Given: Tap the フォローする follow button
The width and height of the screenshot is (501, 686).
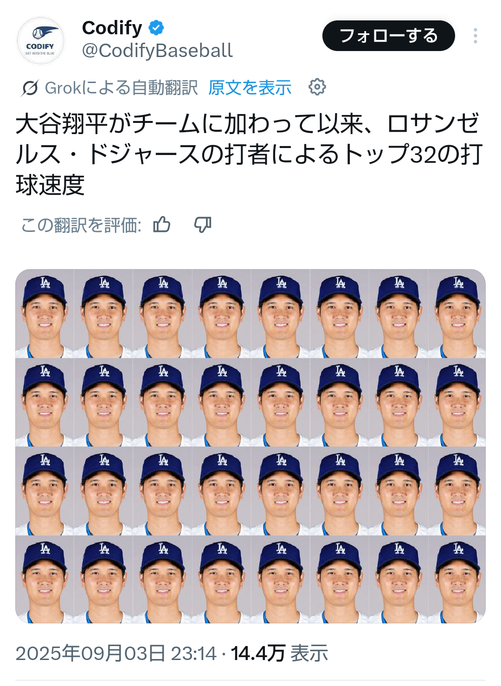Looking at the screenshot, I should pos(389,36).
